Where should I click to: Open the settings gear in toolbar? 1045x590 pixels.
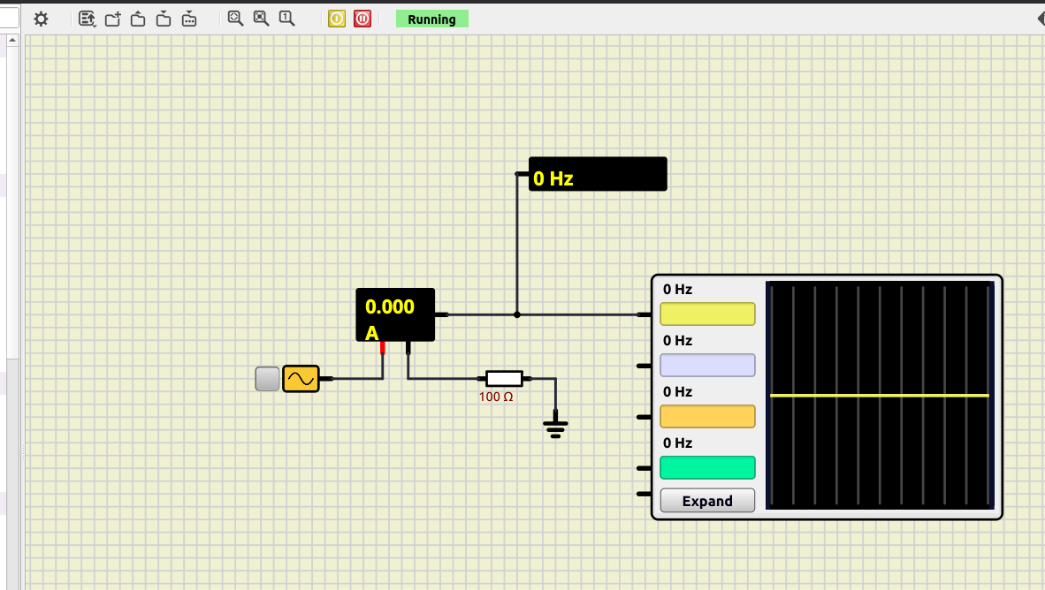click(41, 19)
